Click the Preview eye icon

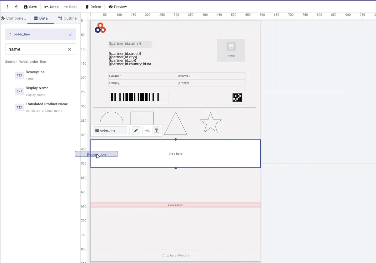tap(110, 7)
